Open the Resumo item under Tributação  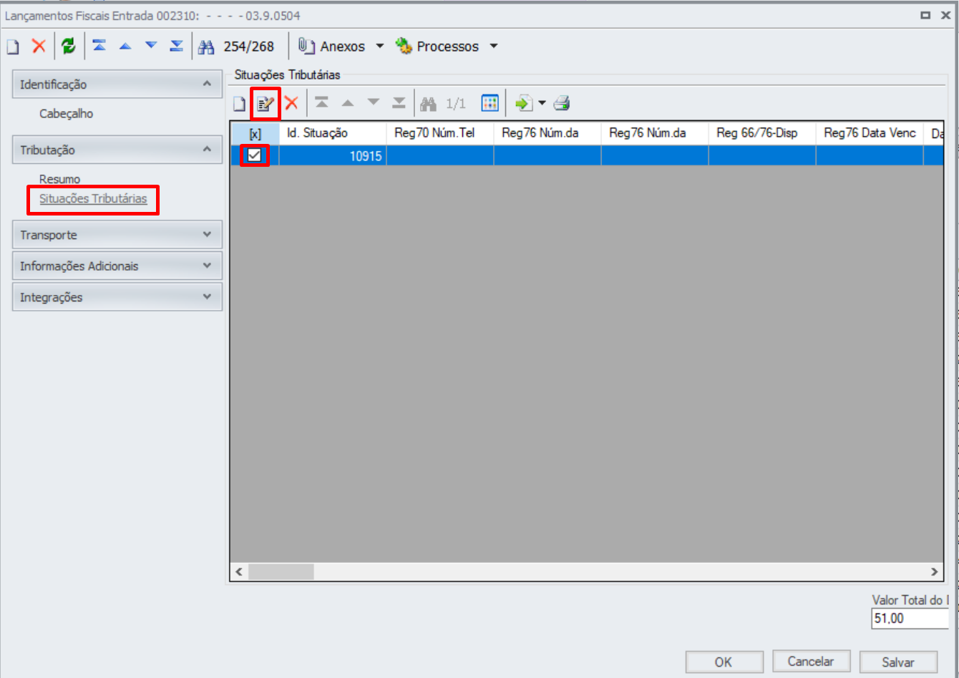(x=59, y=179)
